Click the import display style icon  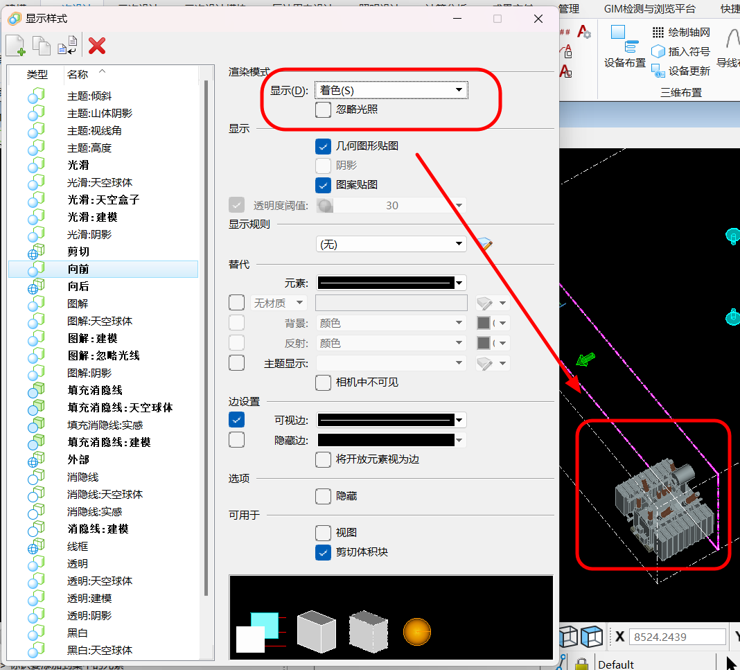point(67,45)
